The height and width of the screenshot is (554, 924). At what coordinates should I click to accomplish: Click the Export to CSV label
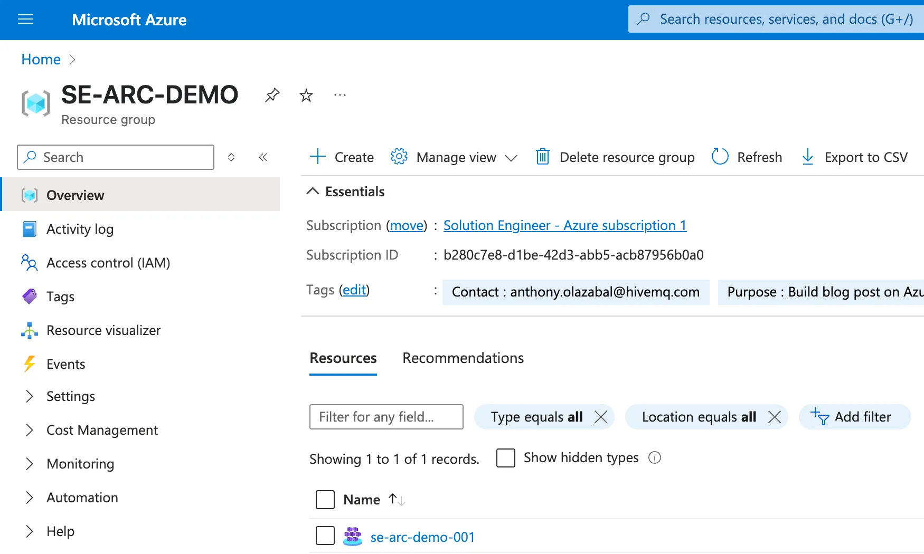click(x=866, y=157)
